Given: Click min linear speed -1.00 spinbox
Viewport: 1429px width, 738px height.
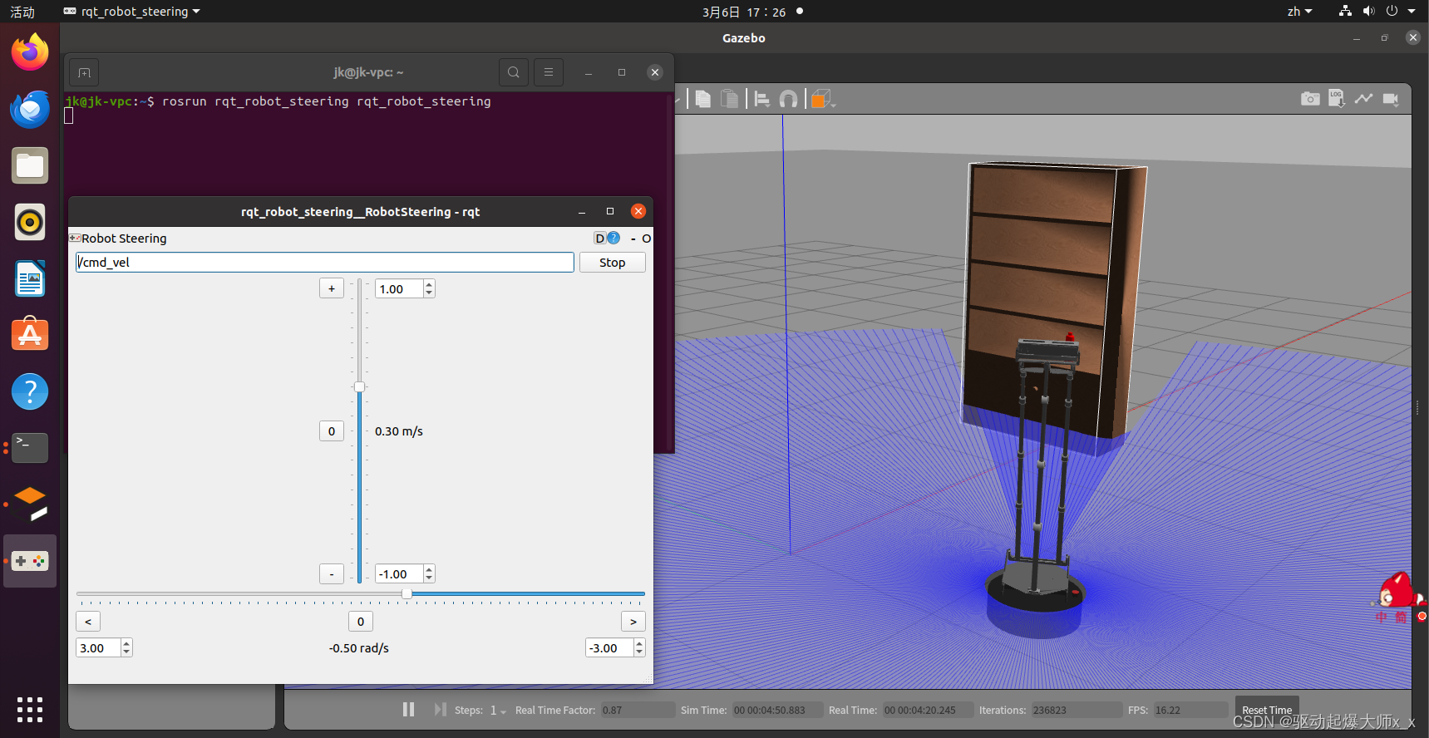Looking at the screenshot, I should [x=405, y=574].
